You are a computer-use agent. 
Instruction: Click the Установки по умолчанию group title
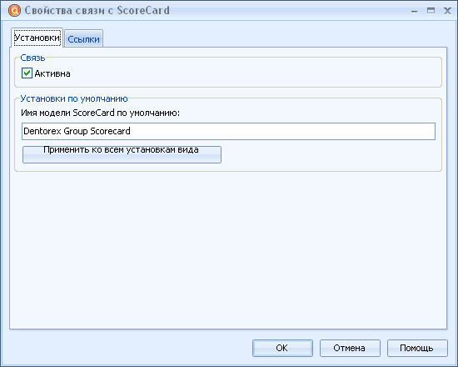click(74, 98)
